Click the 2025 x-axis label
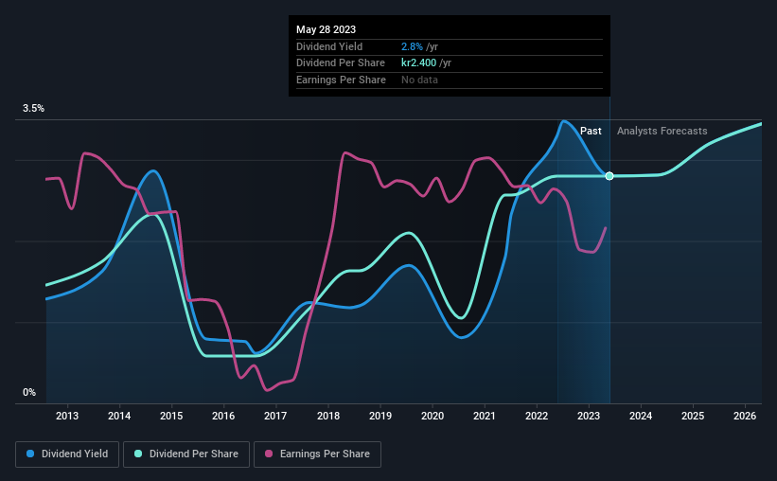 (693, 416)
